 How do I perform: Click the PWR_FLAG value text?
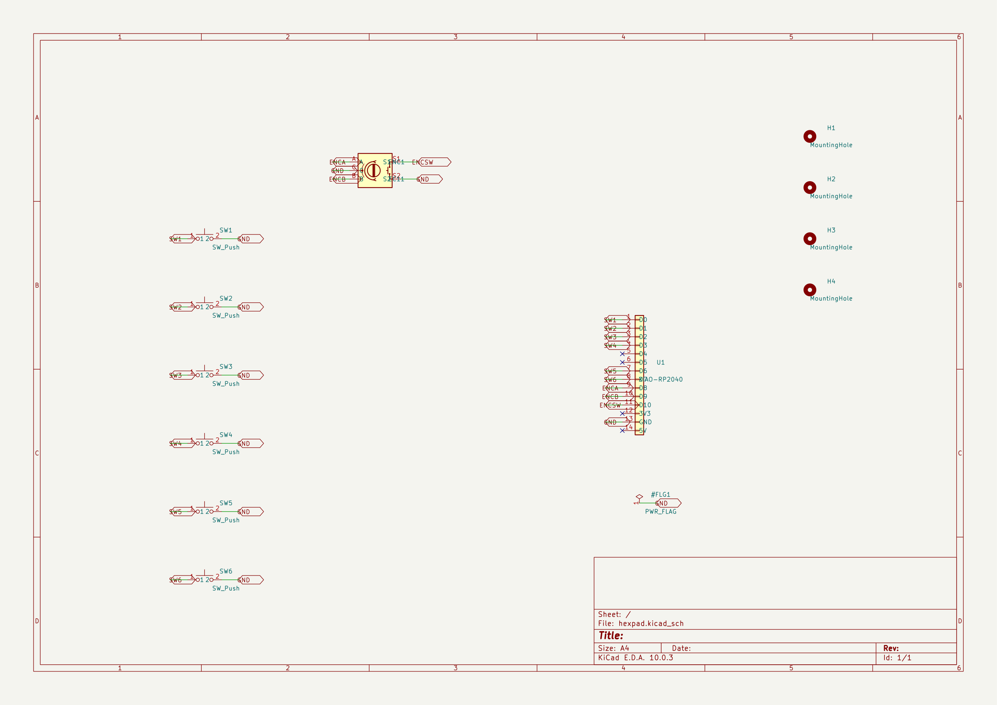(x=660, y=511)
